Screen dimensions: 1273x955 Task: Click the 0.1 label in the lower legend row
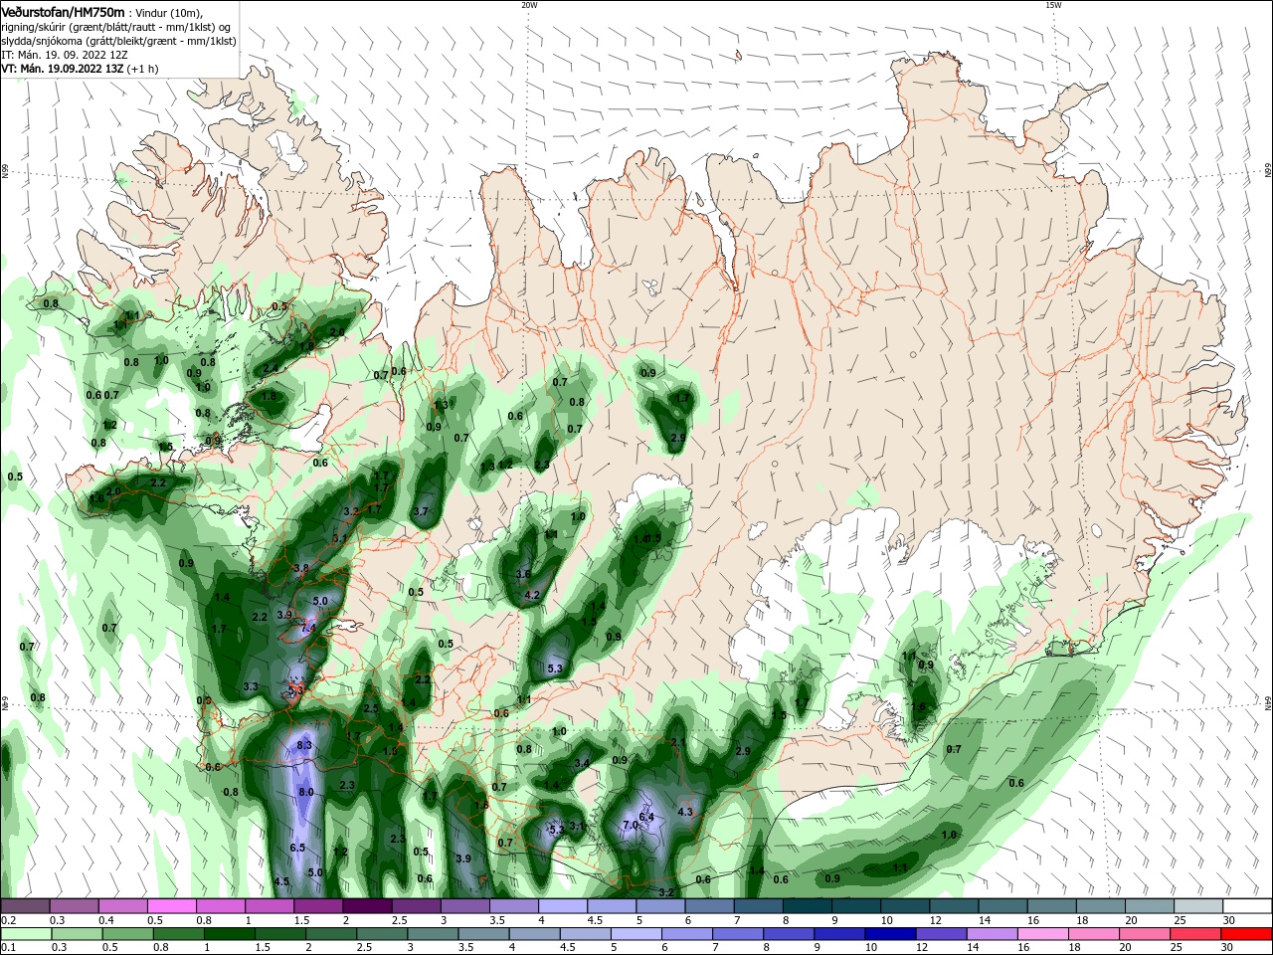point(8,948)
